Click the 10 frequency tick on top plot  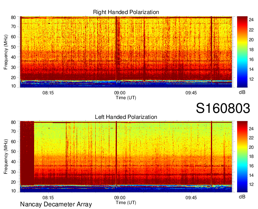13,86
